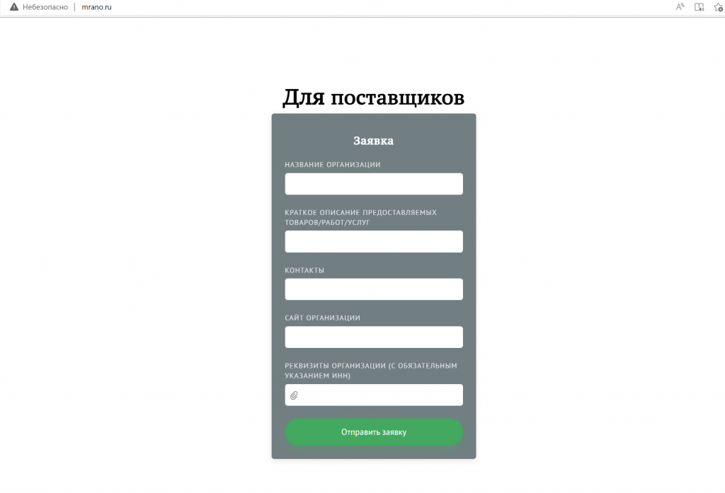Click the Реквизиты организации file upload field
This screenshot has height=493, width=725.
374,395
